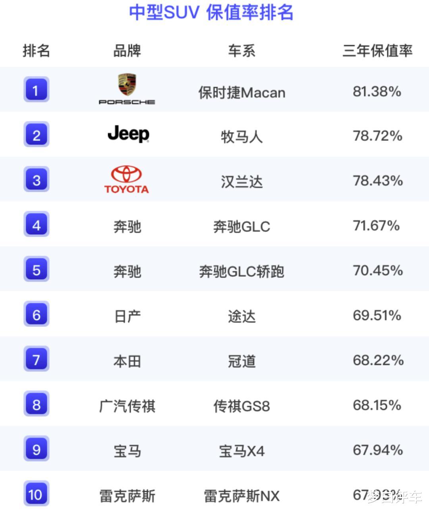Click the 中型SUV 保值率排名 title
Screen dimensions: 429x513
211,12
